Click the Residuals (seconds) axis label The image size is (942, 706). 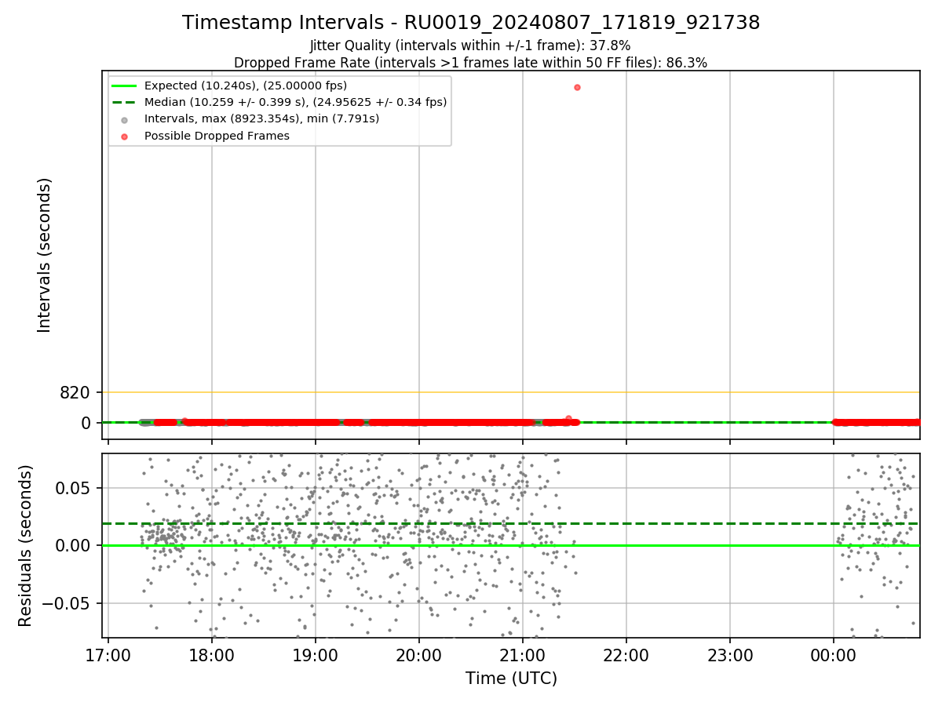point(26,546)
